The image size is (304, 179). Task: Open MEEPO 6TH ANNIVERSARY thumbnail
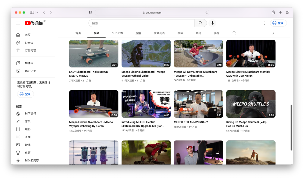[198, 104]
